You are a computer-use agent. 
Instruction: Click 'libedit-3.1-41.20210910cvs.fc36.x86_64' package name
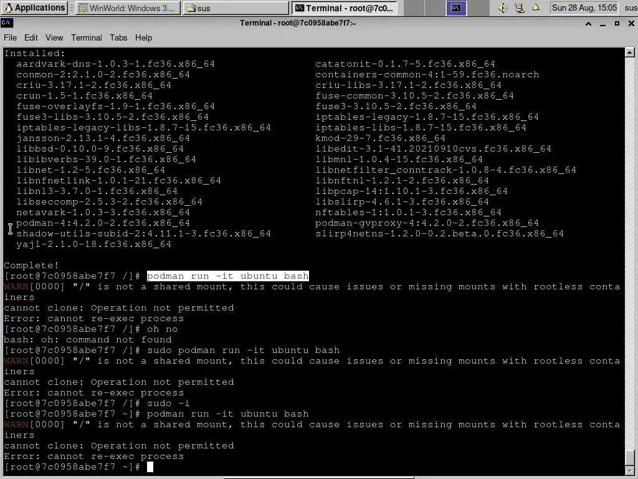pos(434,148)
